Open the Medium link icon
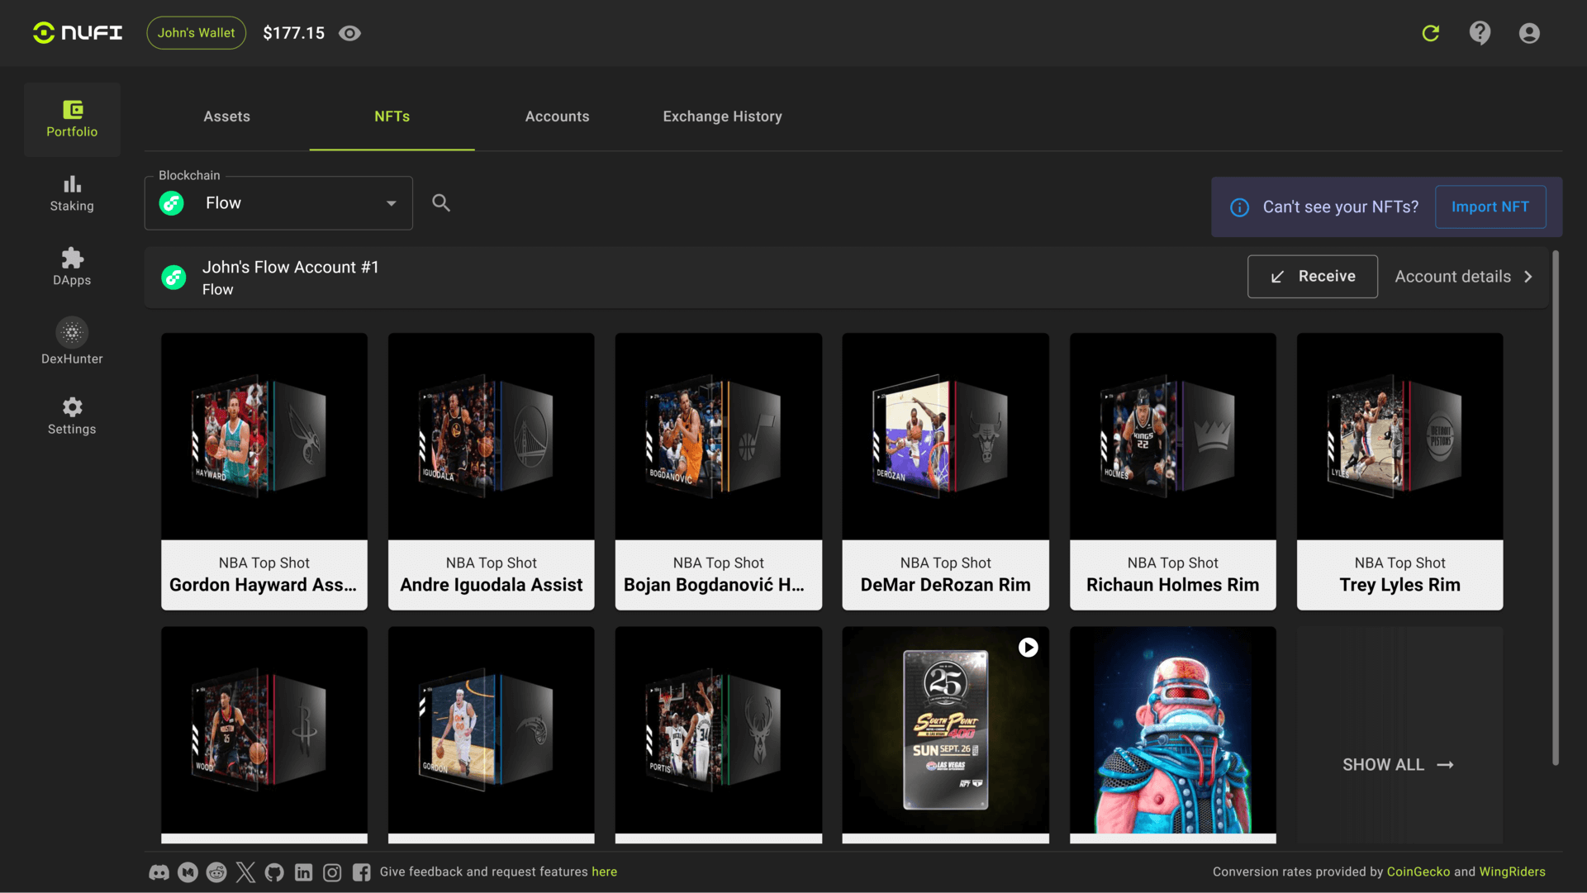The height and width of the screenshot is (893, 1587). [188, 872]
